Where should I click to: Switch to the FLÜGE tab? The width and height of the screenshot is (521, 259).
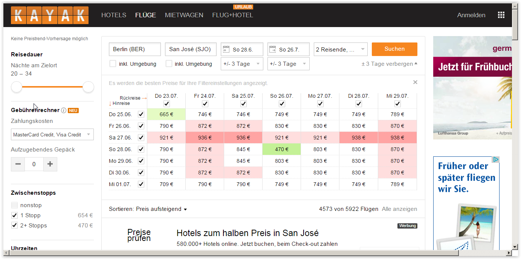145,15
